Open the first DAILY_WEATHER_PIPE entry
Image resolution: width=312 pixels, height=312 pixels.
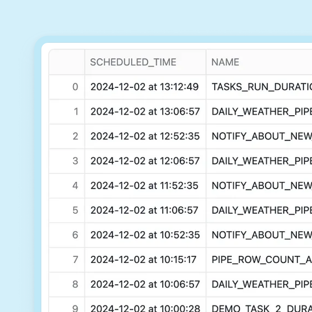click(x=258, y=112)
